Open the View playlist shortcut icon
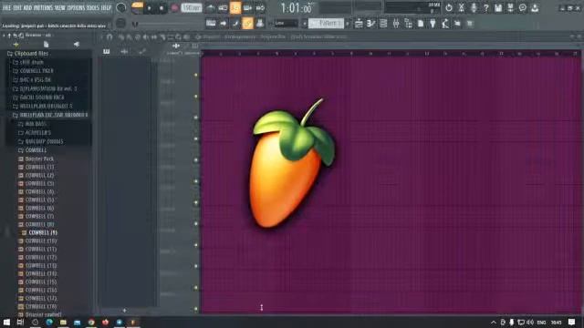 pyautogui.click(x=359, y=24)
